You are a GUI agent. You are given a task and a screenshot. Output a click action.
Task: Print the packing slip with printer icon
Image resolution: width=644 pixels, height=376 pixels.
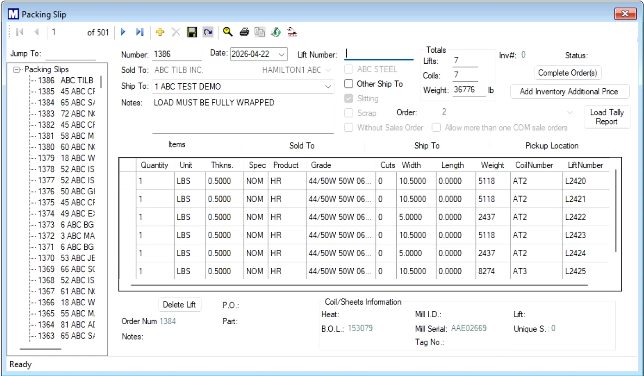coord(244,32)
